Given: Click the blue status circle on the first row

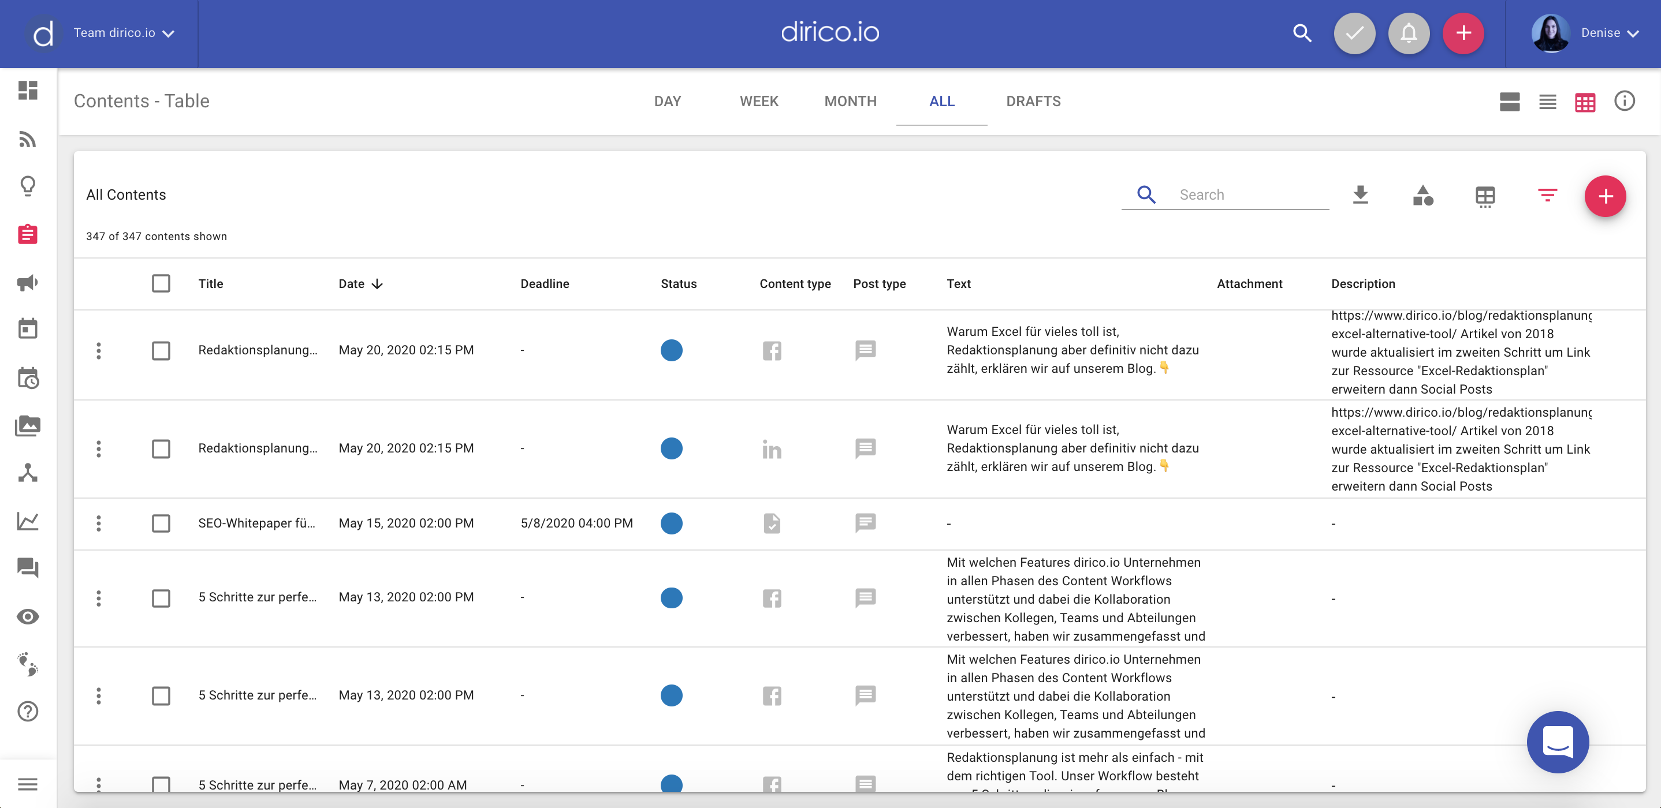Looking at the screenshot, I should [x=671, y=350].
